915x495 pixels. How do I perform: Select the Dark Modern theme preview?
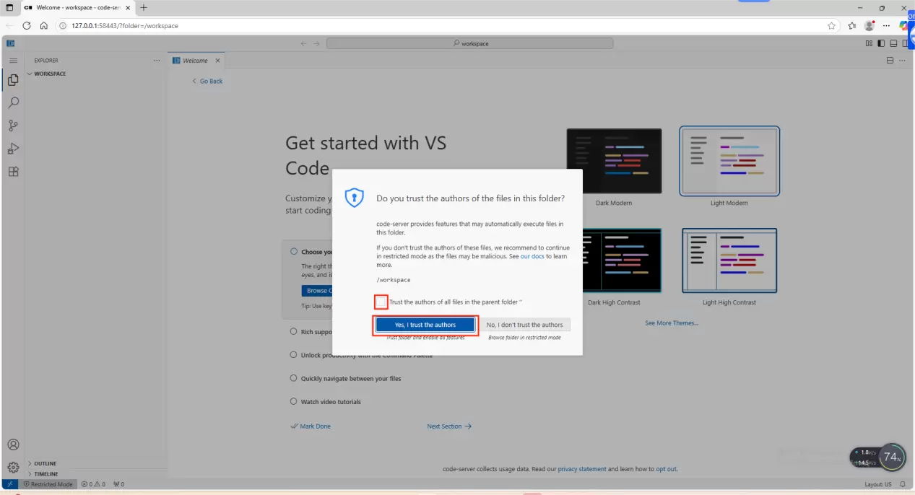click(x=614, y=161)
